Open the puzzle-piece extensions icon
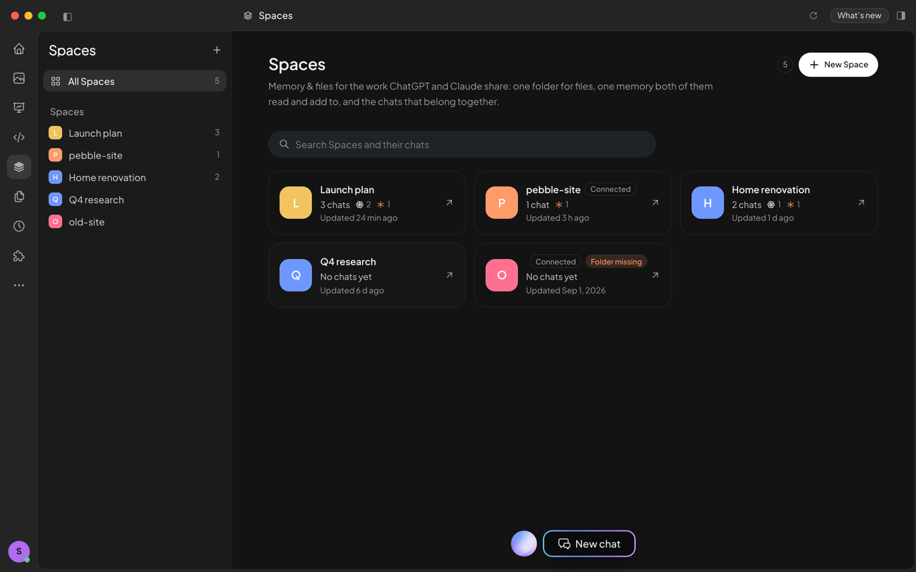Image resolution: width=916 pixels, height=572 pixels. (19, 256)
